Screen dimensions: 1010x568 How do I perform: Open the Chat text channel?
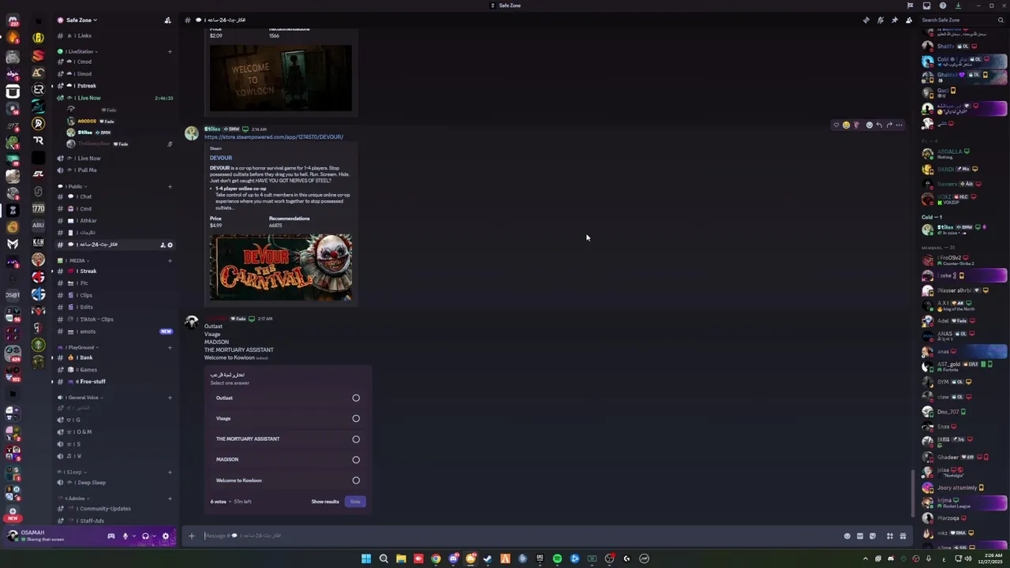pyautogui.click(x=115, y=196)
